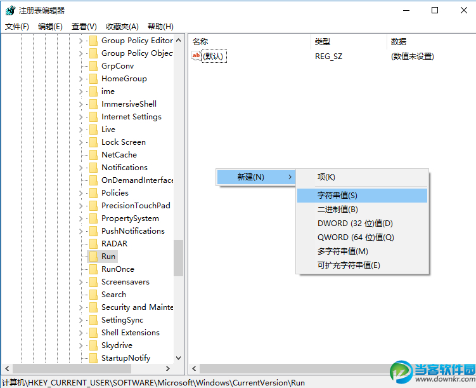Click the ab string icon of (默认) value
This screenshot has width=476, height=388.
coord(196,56)
